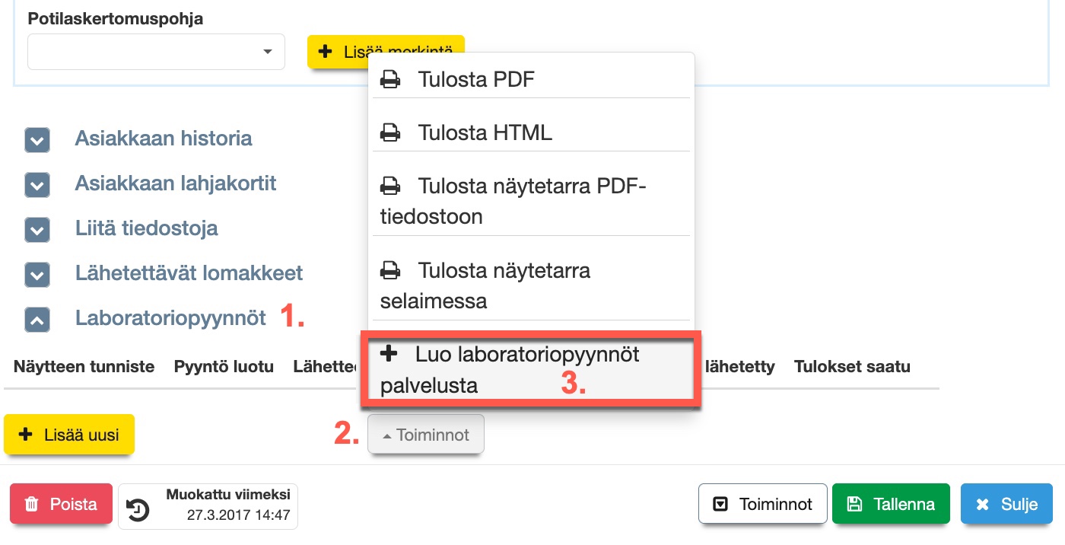
Task: Choose Tulosta PDF from the menu
Action: [x=530, y=79]
